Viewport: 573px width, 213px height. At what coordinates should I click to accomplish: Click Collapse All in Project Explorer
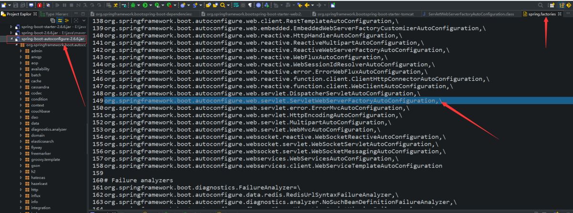(53, 21)
